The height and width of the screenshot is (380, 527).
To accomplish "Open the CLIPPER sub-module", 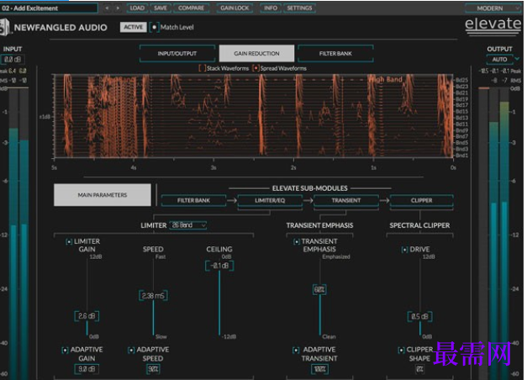I will click(x=421, y=200).
